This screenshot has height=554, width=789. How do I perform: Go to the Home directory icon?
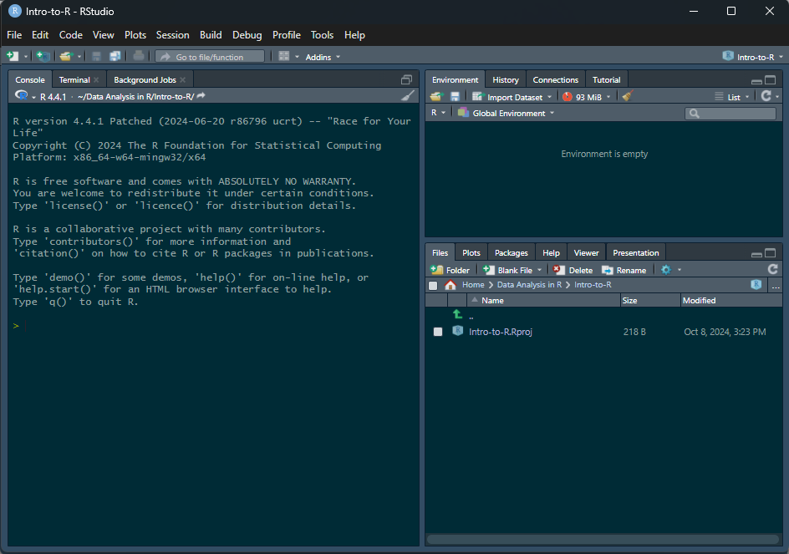(450, 285)
